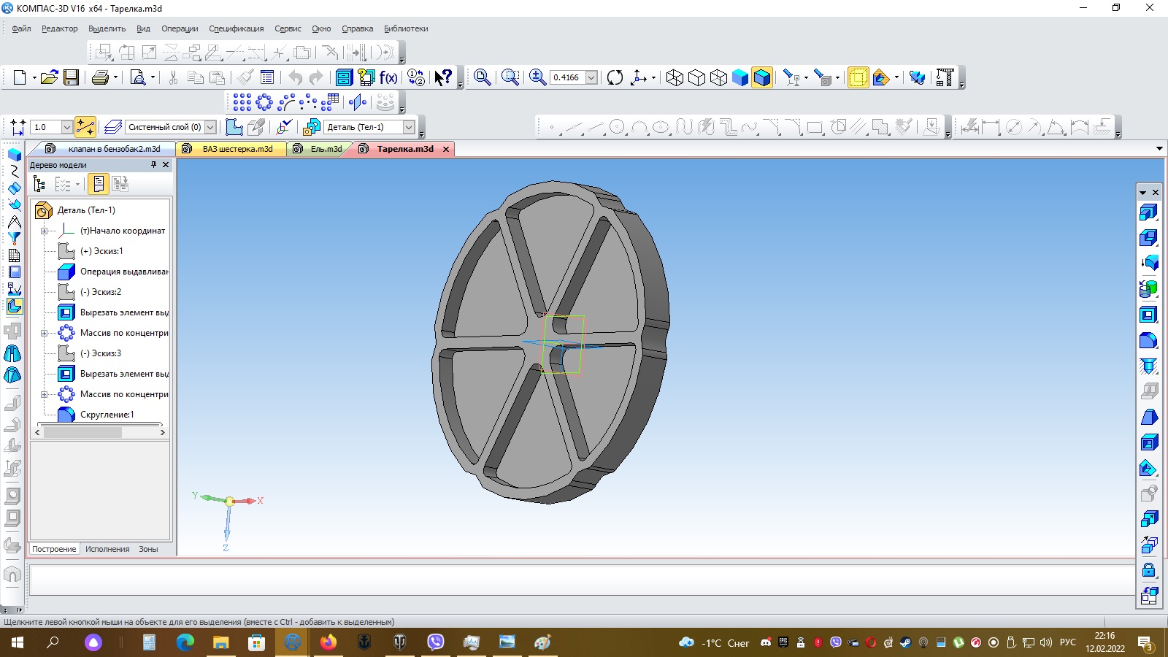1168x657 pixels.
Task: Expand Массив по концентри node below Эскиз:2 cut
Action: click(44, 333)
